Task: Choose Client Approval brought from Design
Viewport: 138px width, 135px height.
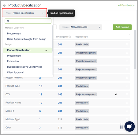Action: click(27, 39)
